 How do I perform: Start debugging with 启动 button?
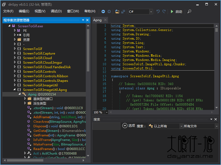tap(176, 11)
